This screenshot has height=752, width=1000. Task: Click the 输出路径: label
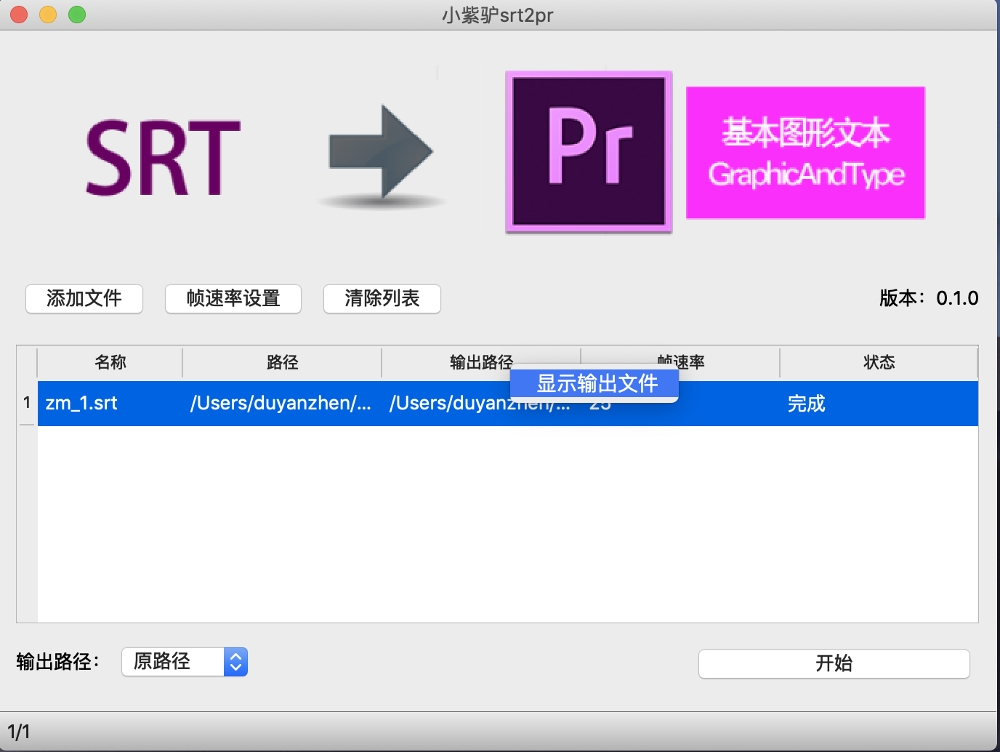(58, 662)
